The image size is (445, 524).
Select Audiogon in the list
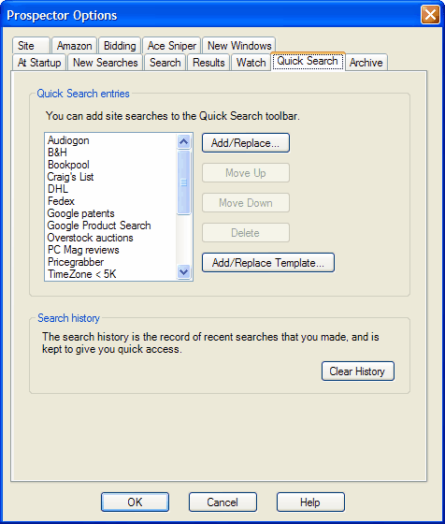pos(110,140)
